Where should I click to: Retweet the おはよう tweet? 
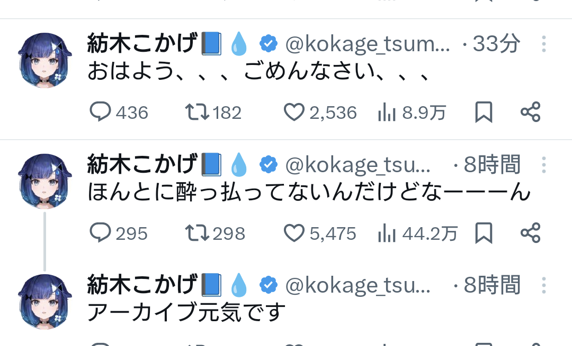click(198, 112)
